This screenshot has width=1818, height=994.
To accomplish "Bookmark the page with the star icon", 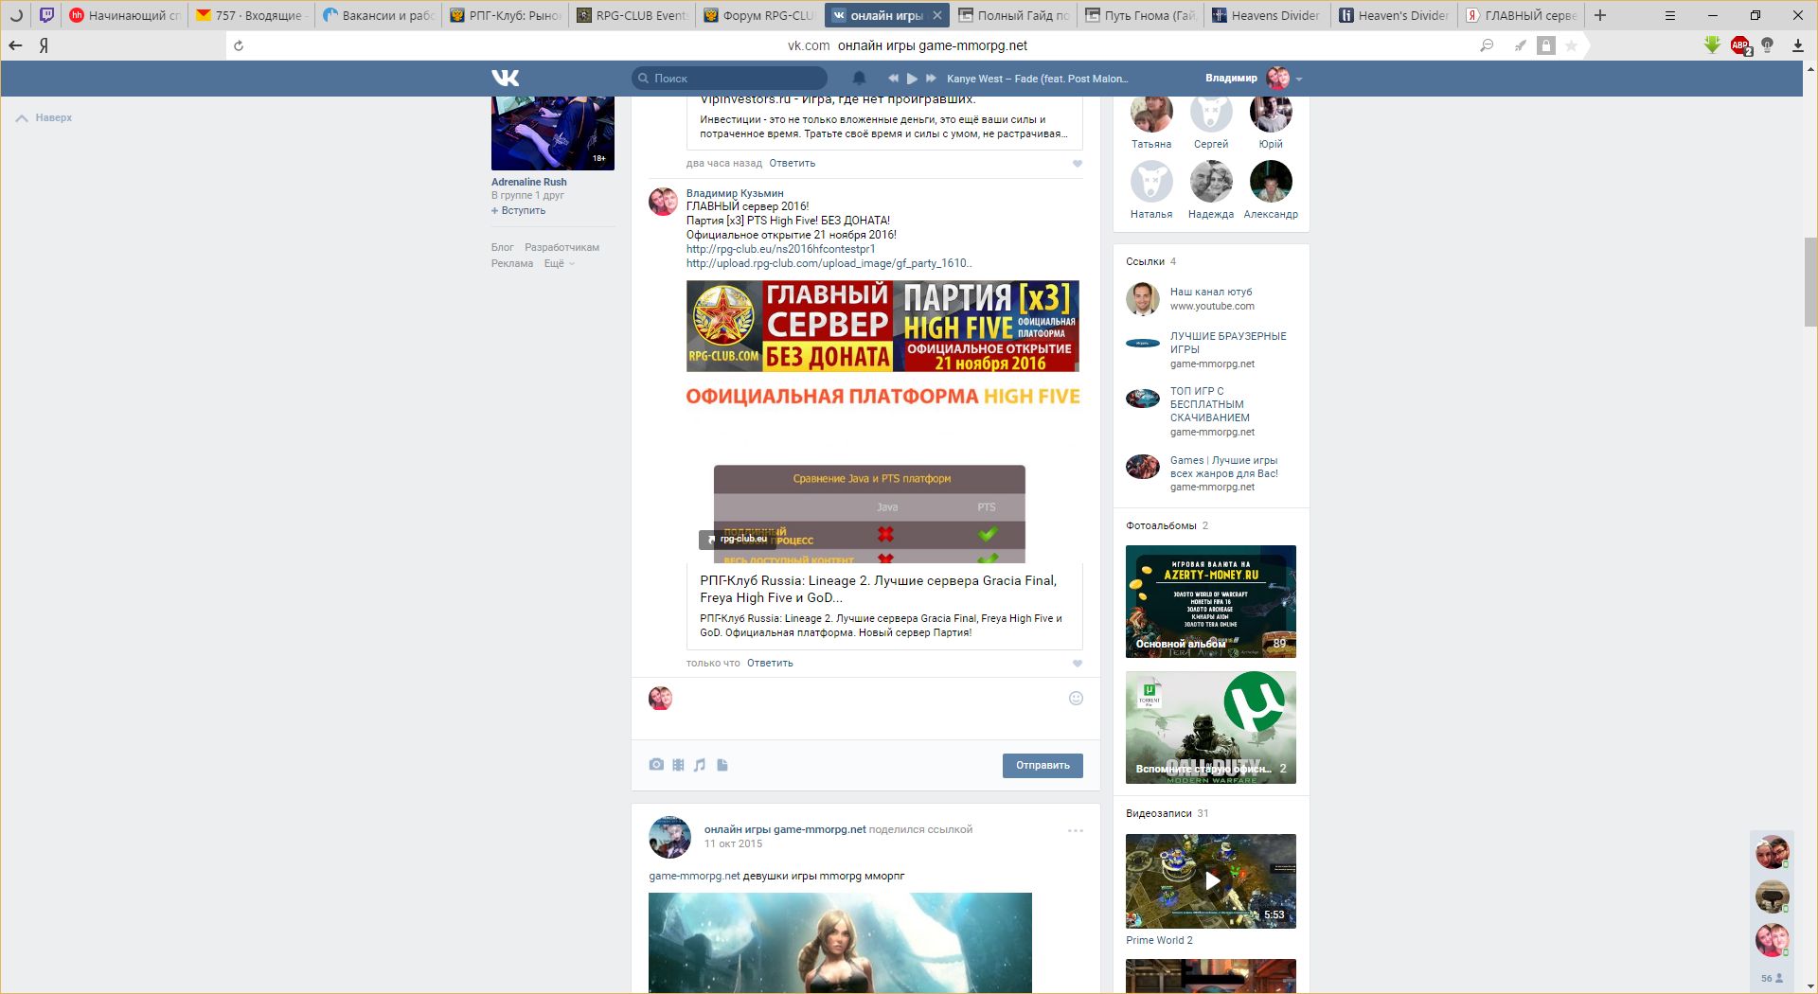I will 1571,45.
